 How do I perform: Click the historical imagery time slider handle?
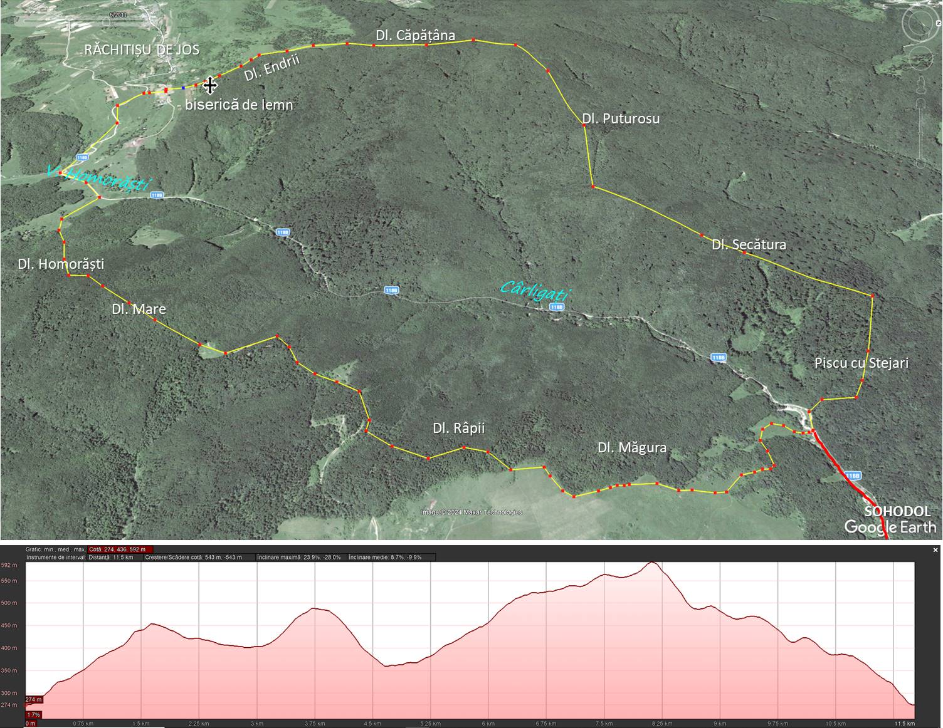[105, 21]
